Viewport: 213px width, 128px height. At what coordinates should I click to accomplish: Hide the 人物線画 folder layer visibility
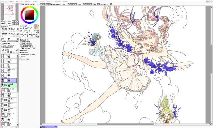pos(2,85)
